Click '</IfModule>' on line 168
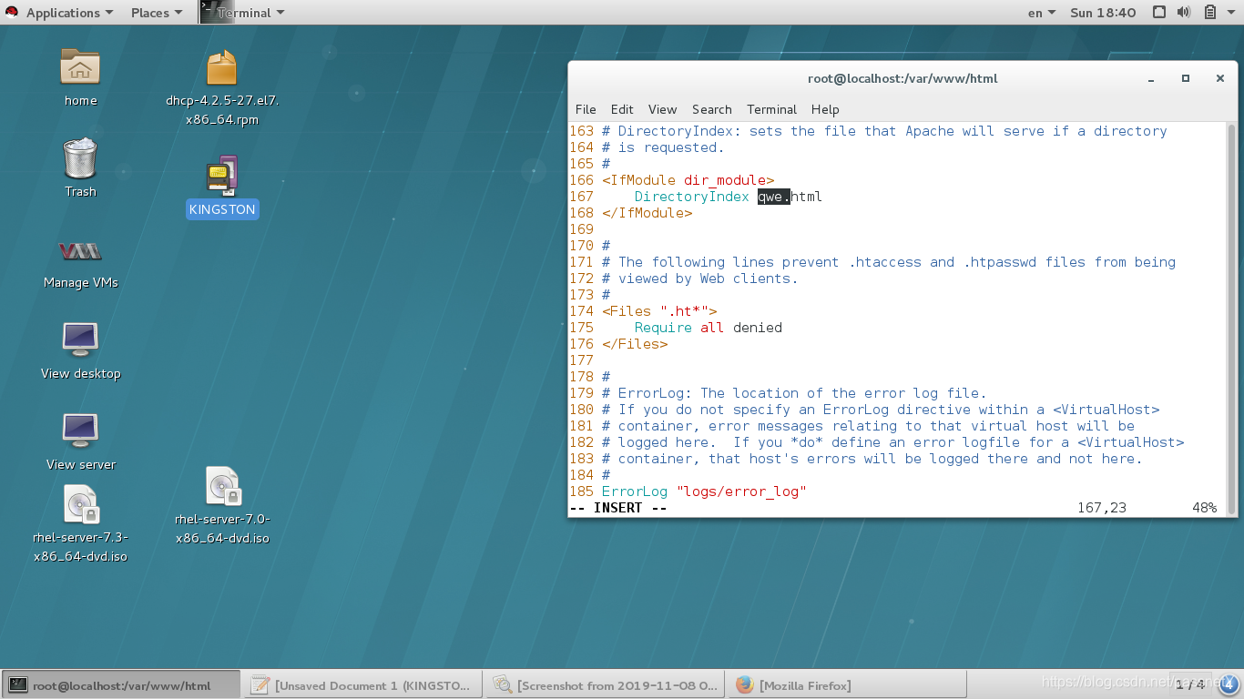The width and height of the screenshot is (1244, 699). [x=647, y=213]
